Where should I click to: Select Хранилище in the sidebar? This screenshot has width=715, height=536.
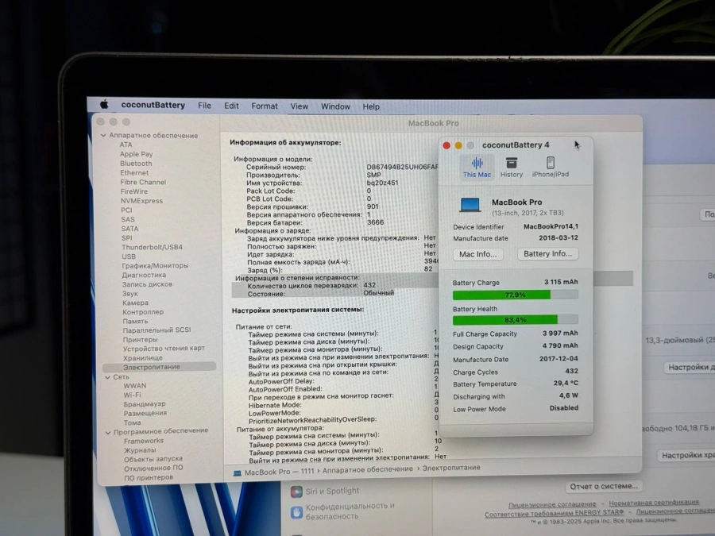(143, 358)
